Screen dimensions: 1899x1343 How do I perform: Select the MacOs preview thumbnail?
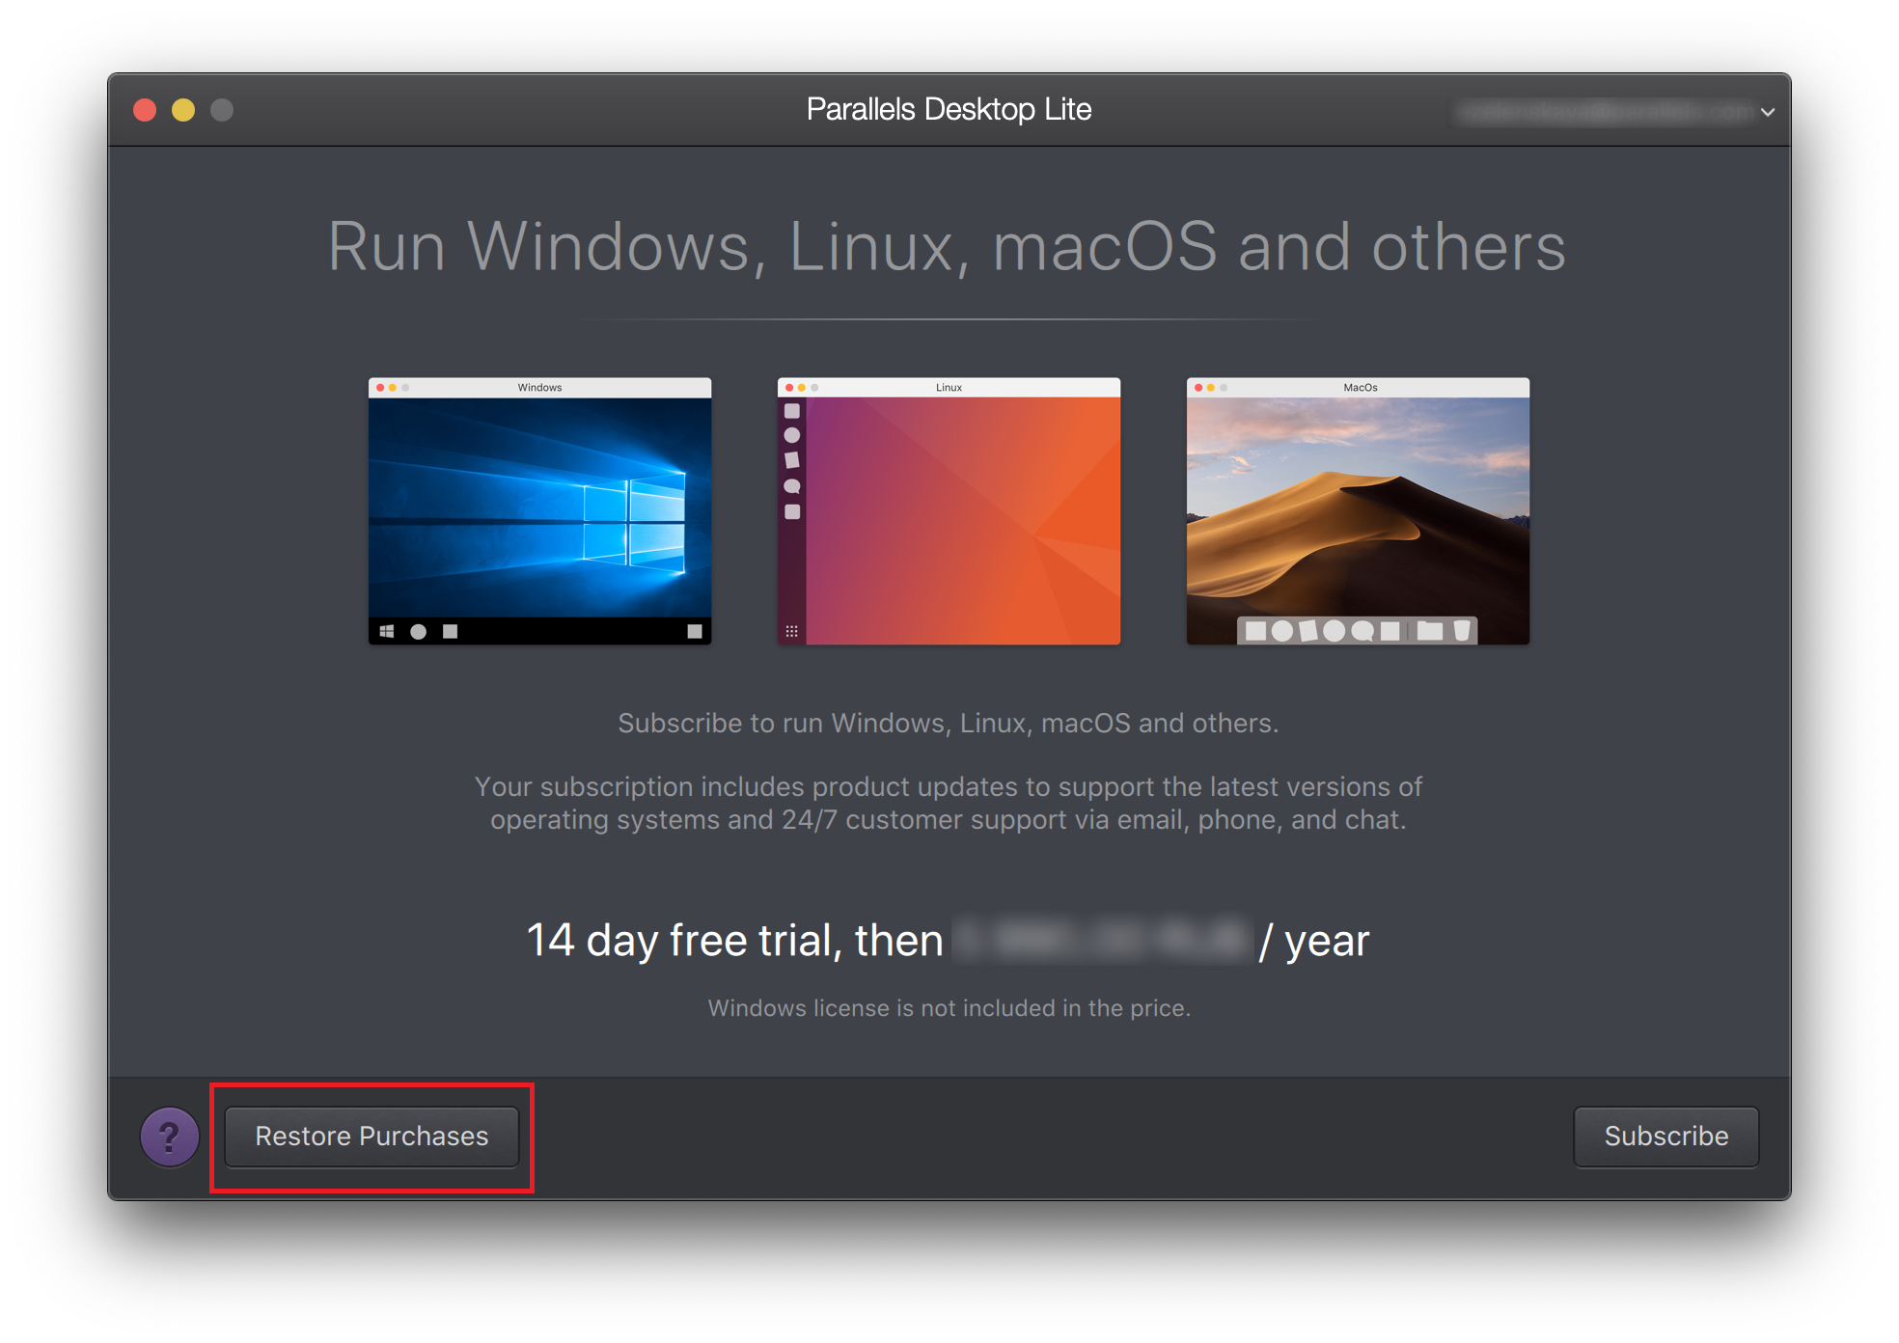pos(1358,510)
